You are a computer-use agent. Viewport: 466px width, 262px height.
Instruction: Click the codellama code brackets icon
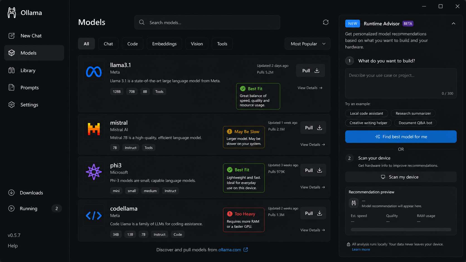point(94,215)
